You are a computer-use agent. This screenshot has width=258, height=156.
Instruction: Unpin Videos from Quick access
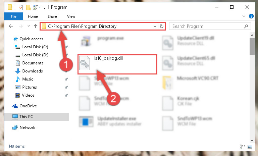pyautogui.click(x=66, y=95)
